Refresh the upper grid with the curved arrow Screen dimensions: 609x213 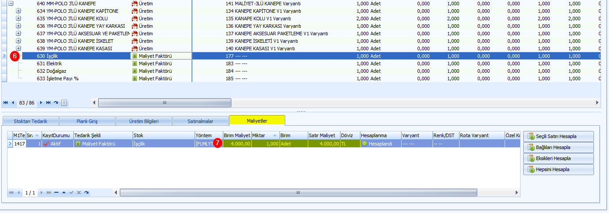coord(56,102)
